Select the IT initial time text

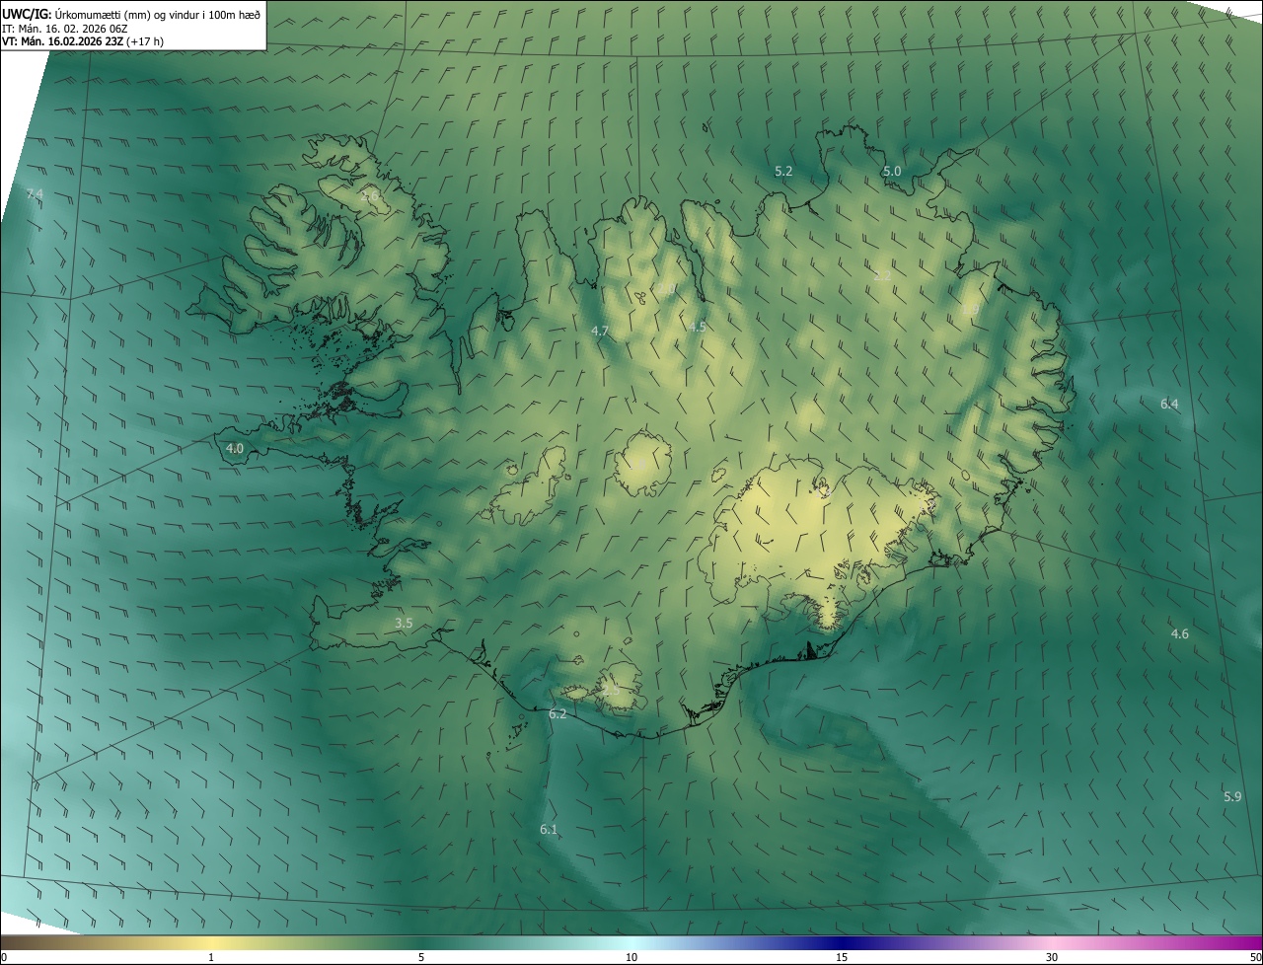click(65, 28)
